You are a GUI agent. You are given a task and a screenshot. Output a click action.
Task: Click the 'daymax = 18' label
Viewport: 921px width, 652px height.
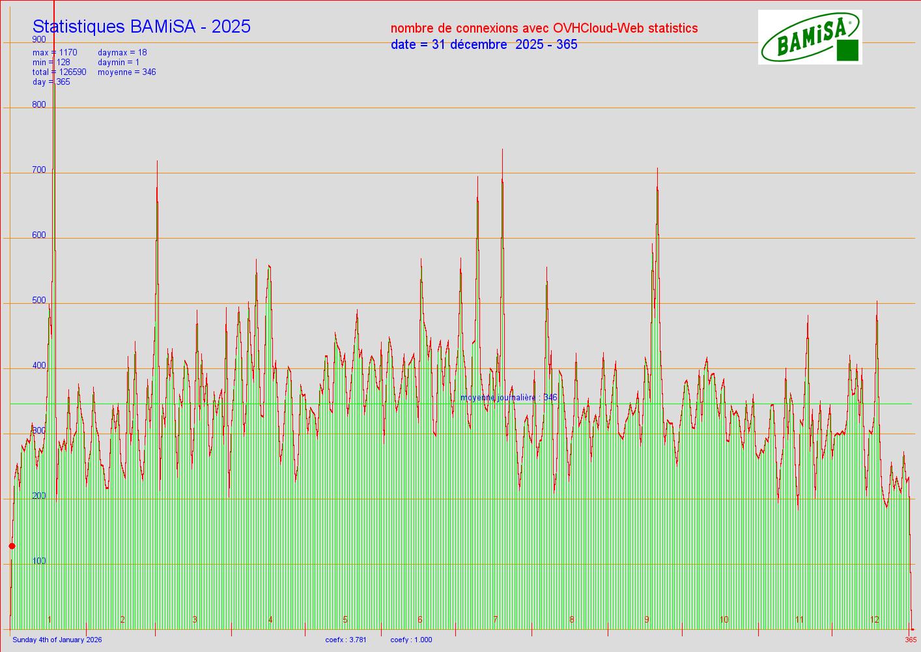pyautogui.click(x=122, y=53)
